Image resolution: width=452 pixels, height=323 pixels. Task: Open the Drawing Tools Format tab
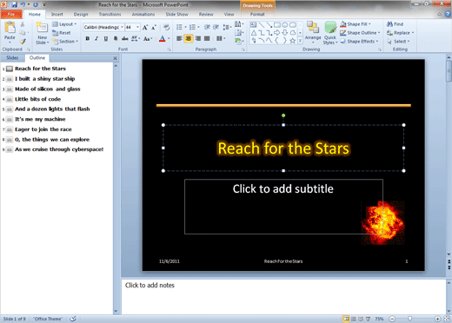click(257, 14)
